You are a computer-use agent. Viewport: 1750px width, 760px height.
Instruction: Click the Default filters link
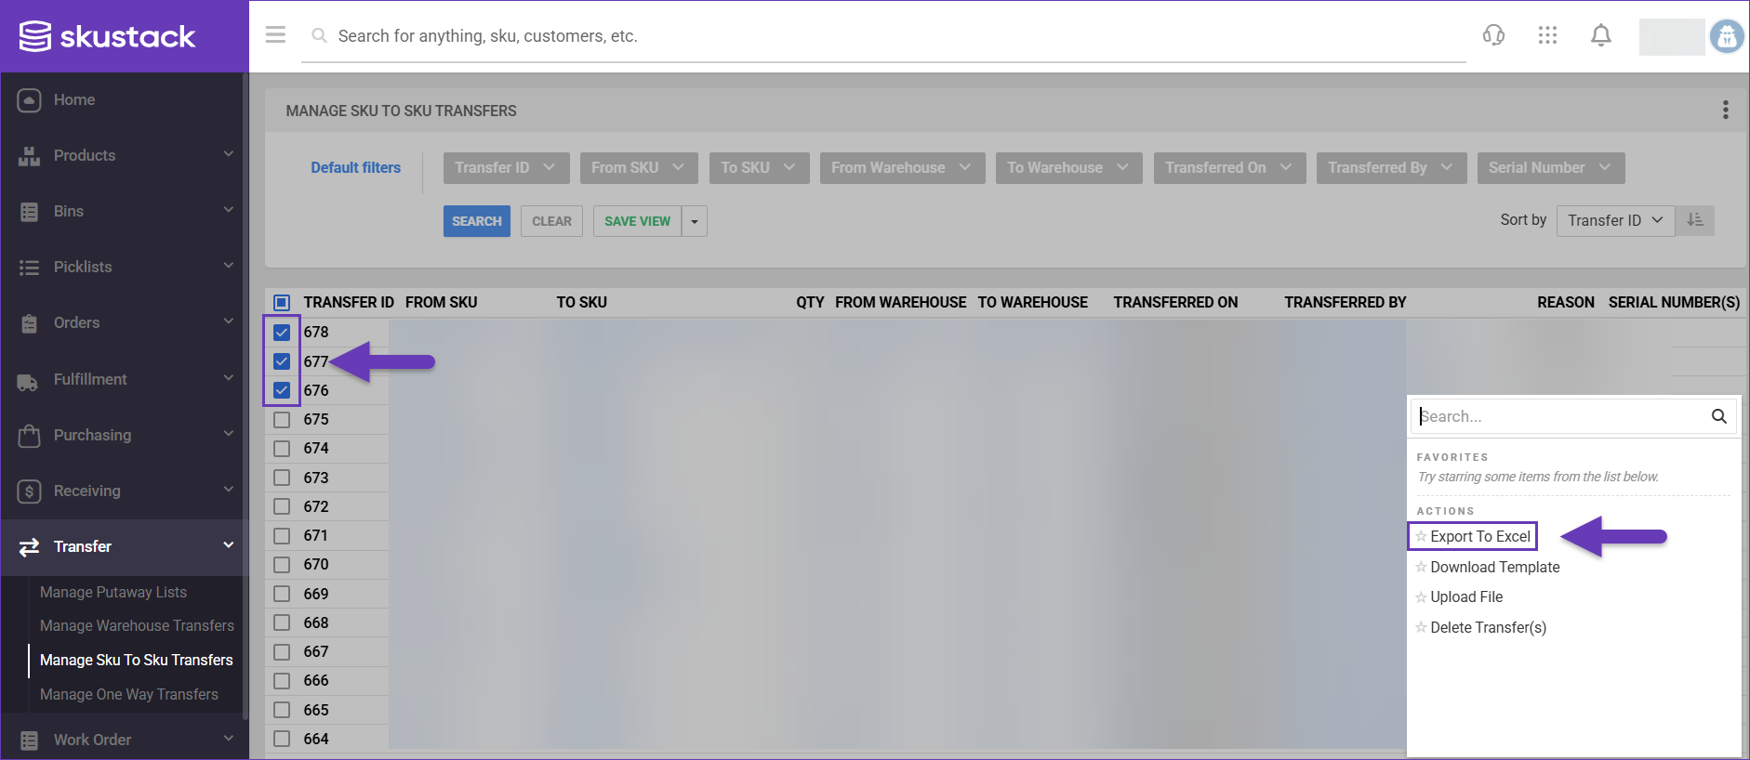(x=355, y=168)
